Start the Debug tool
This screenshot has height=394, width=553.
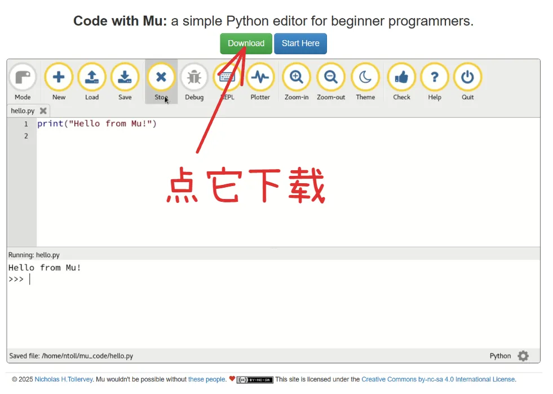(194, 77)
